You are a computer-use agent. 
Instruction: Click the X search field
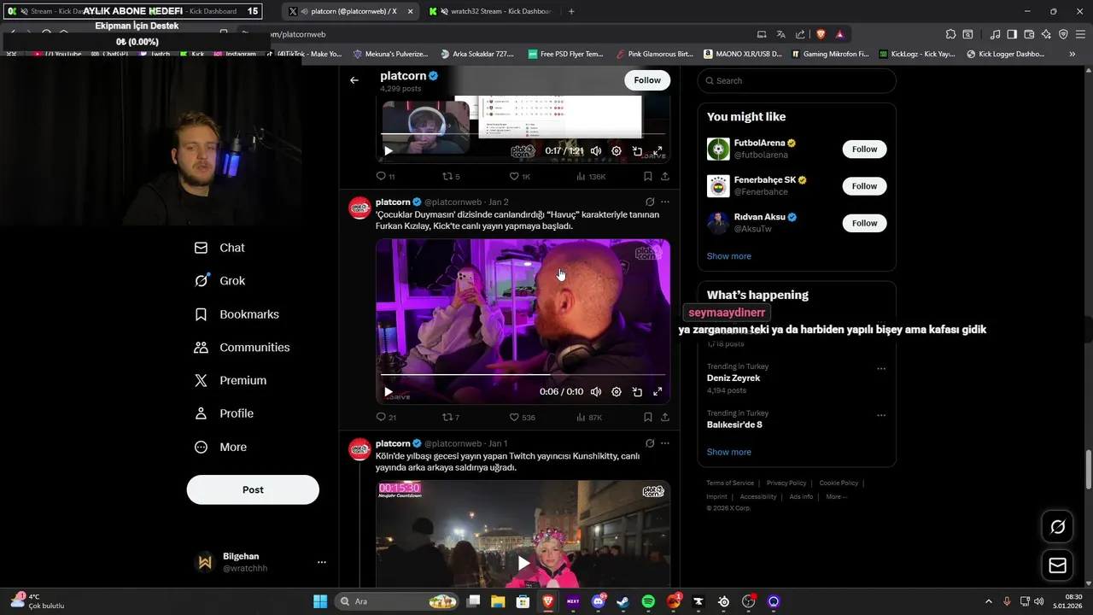[796, 80]
